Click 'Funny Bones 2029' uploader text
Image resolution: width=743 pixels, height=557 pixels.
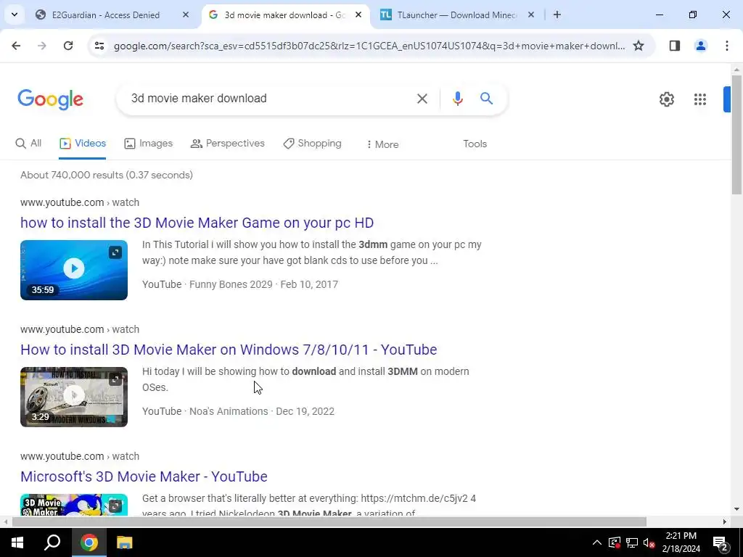click(231, 284)
